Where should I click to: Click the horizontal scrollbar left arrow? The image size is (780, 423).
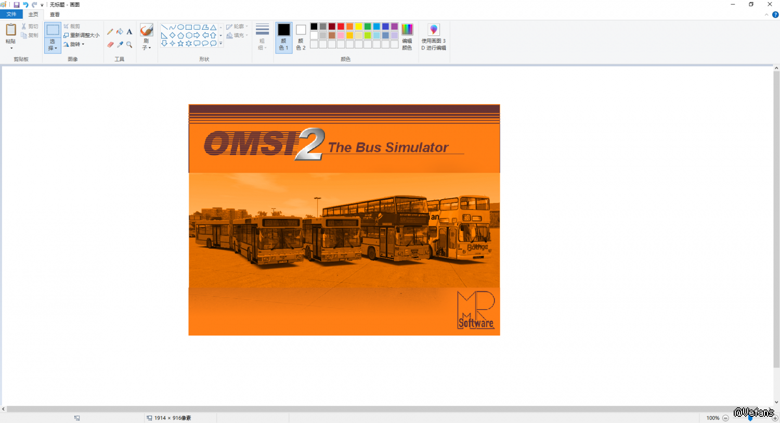click(3, 409)
